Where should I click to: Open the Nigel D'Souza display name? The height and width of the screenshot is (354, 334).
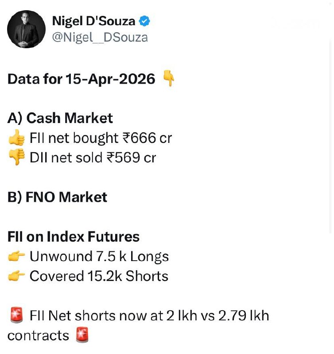93,21
